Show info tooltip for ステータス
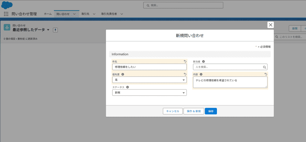This screenshot has height=142, width=306. [128, 87]
